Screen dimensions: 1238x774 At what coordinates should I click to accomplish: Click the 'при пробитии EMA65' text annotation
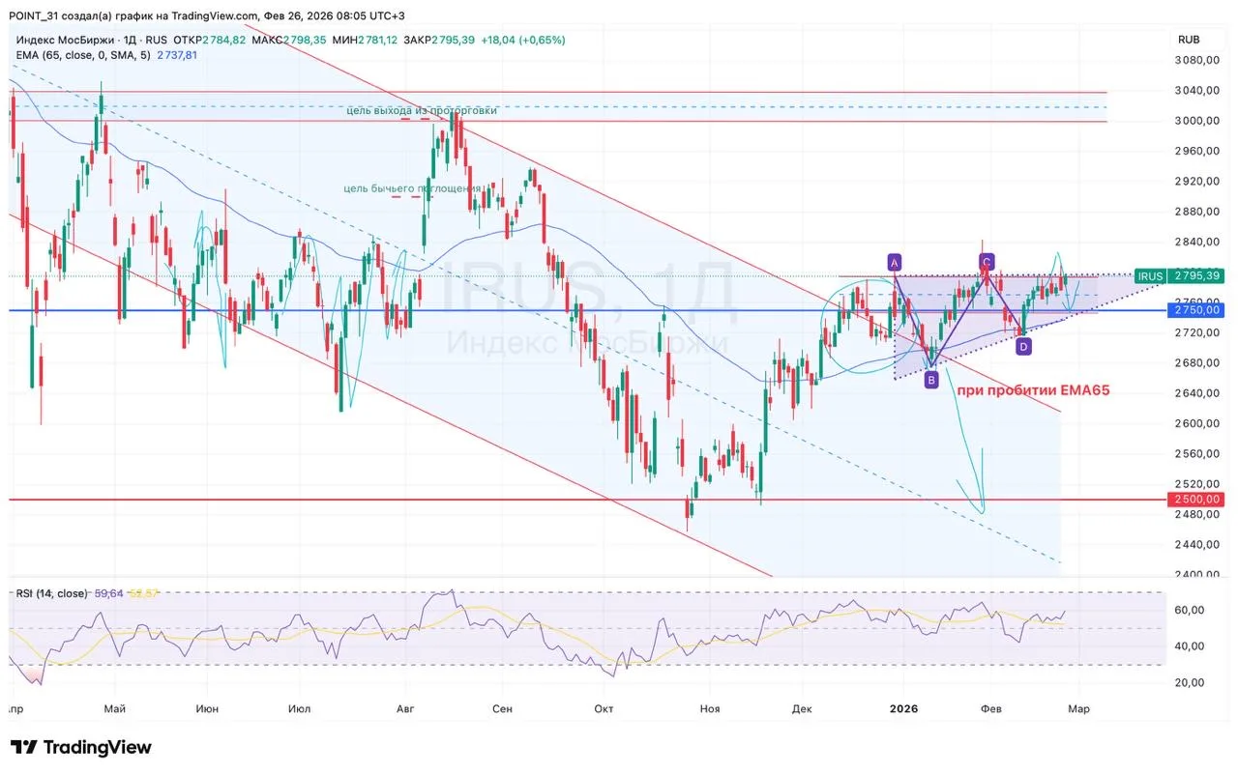(x=1033, y=391)
